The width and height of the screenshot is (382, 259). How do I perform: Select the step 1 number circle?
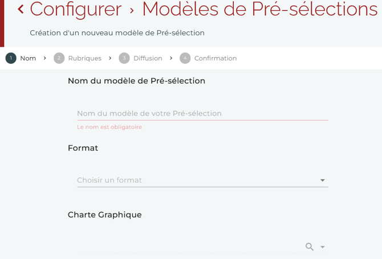11,58
